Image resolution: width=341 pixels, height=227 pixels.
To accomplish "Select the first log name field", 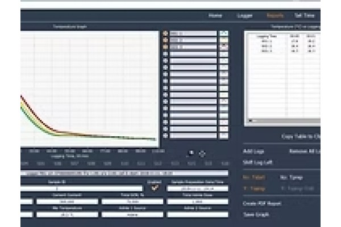I will click(x=193, y=33).
